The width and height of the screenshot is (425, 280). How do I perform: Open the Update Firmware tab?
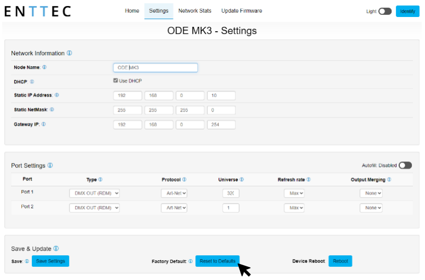pyautogui.click(x=242, y=11)
